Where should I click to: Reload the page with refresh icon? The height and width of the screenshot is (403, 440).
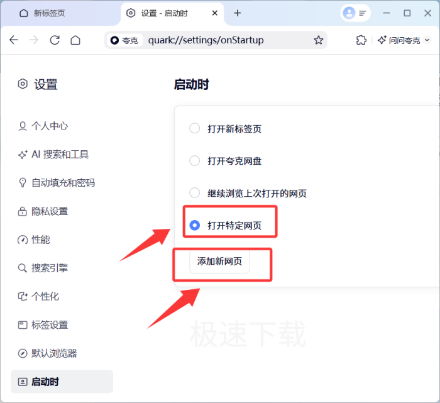[55, 40]
